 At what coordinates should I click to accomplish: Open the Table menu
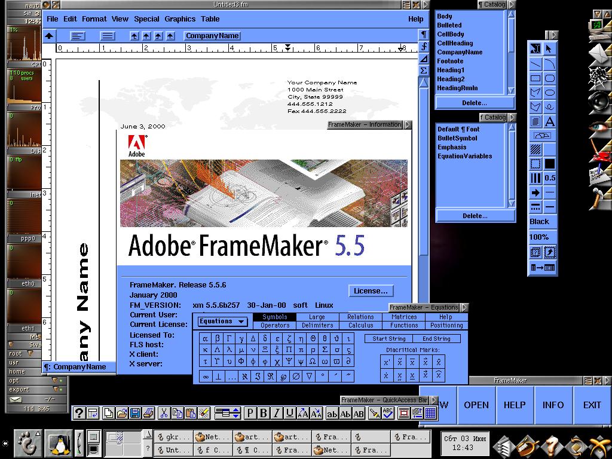click(x=210, y=19)
